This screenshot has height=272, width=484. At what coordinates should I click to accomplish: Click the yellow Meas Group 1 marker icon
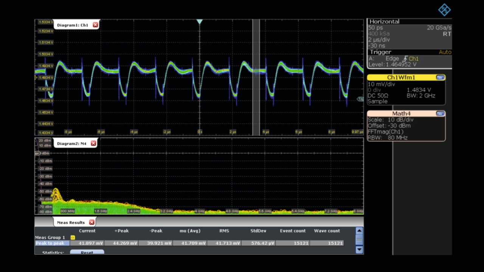73,238
